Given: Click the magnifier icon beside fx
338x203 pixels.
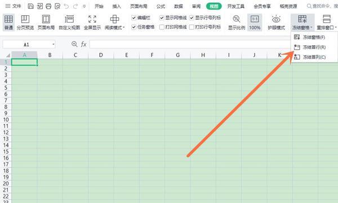Looking at the screenshot, I should pos(74,44).
